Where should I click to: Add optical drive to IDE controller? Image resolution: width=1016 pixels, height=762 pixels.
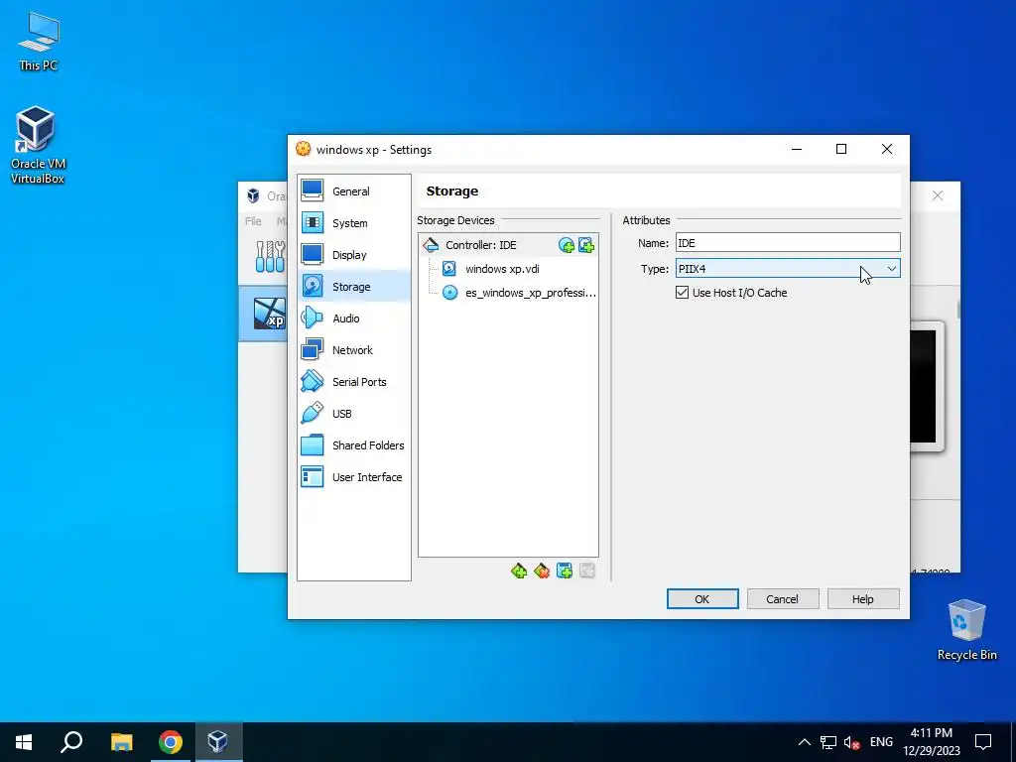point(567,245)
